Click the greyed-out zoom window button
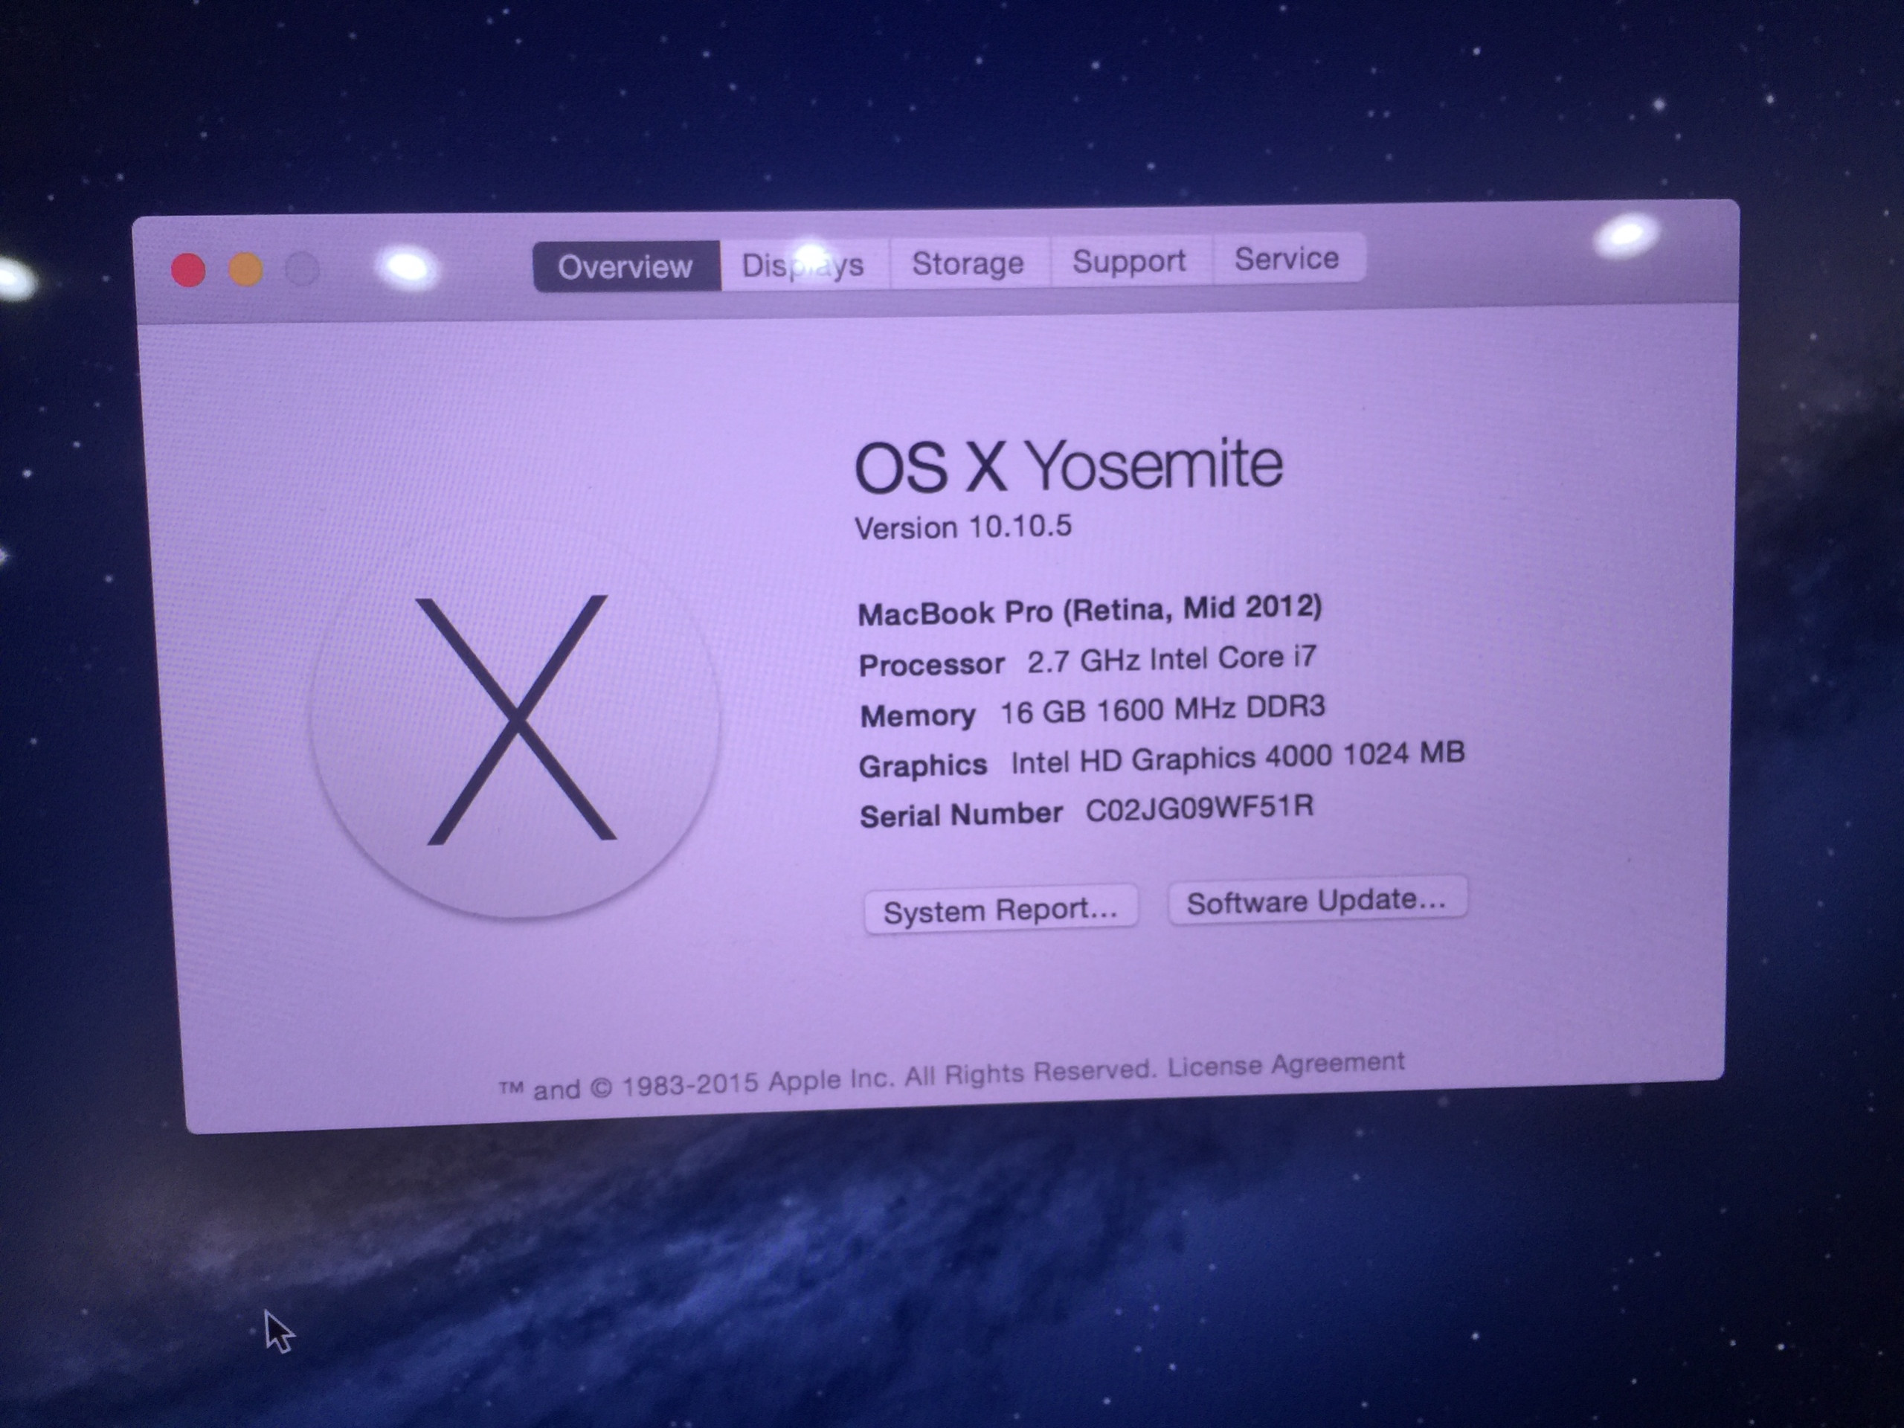 (x=302, y=268)
